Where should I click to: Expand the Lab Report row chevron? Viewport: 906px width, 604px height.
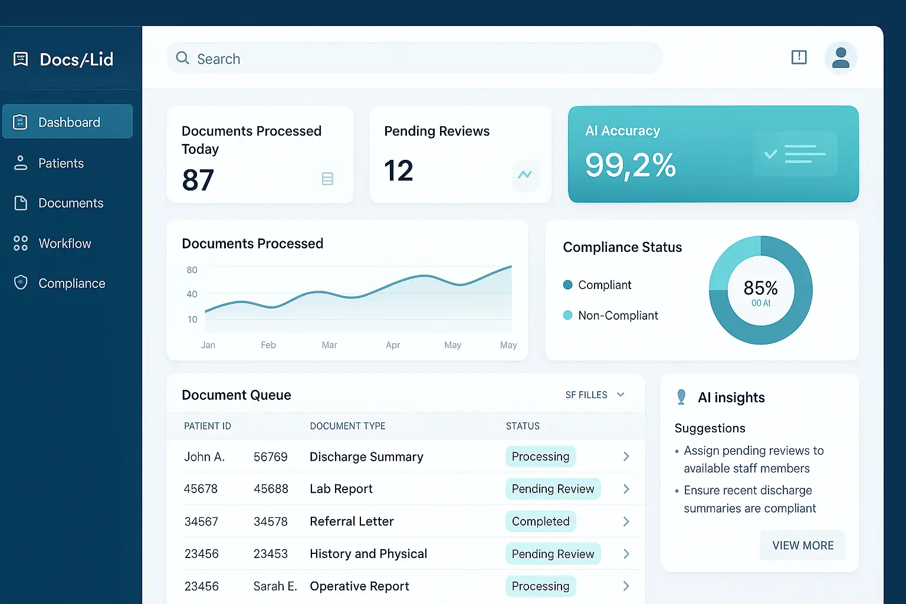(625, 488)
